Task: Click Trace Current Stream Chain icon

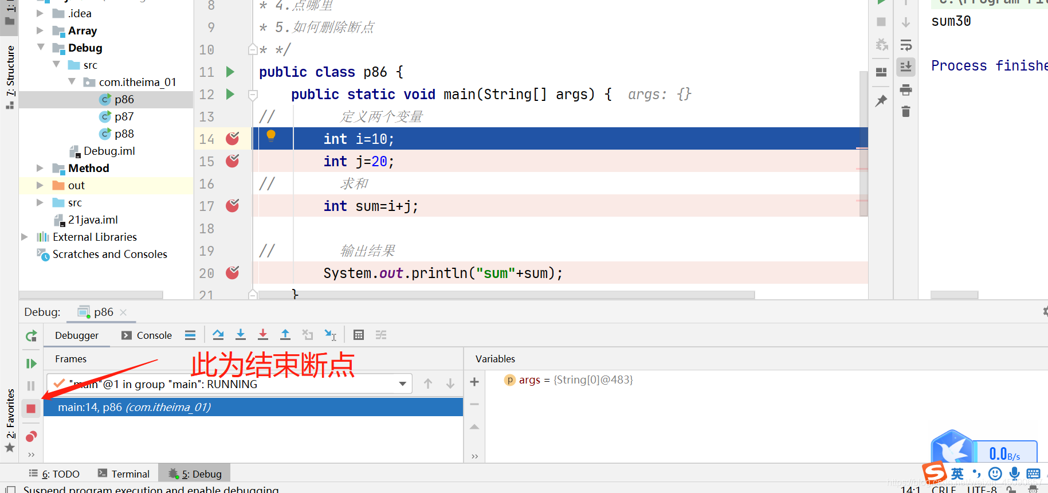Action: (381, 335)
